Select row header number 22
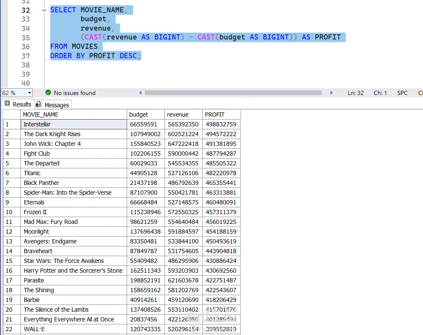Viewport: 423px width, 335px height. [11, 329]
